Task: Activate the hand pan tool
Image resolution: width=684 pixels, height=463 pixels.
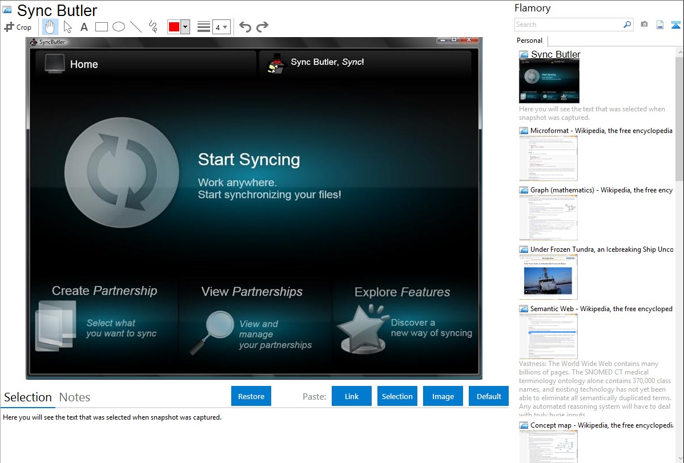Action: [x=50, y=27]
